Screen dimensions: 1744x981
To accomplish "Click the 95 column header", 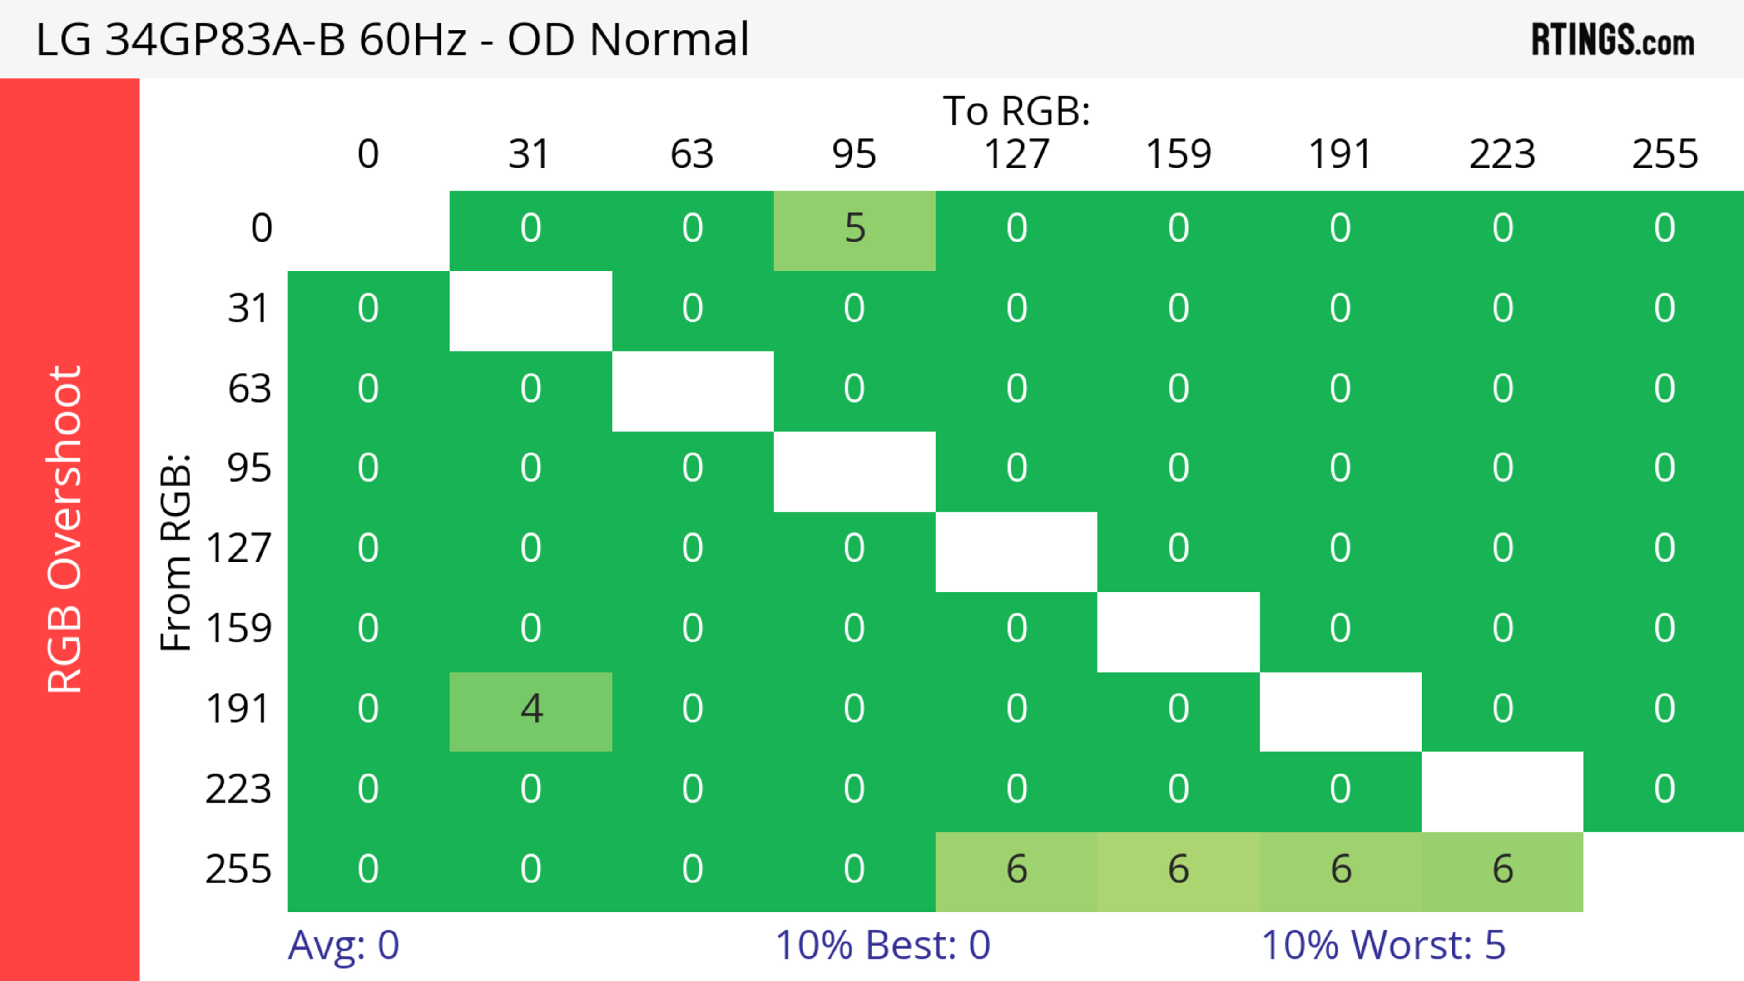I will [x=854, y=154].
